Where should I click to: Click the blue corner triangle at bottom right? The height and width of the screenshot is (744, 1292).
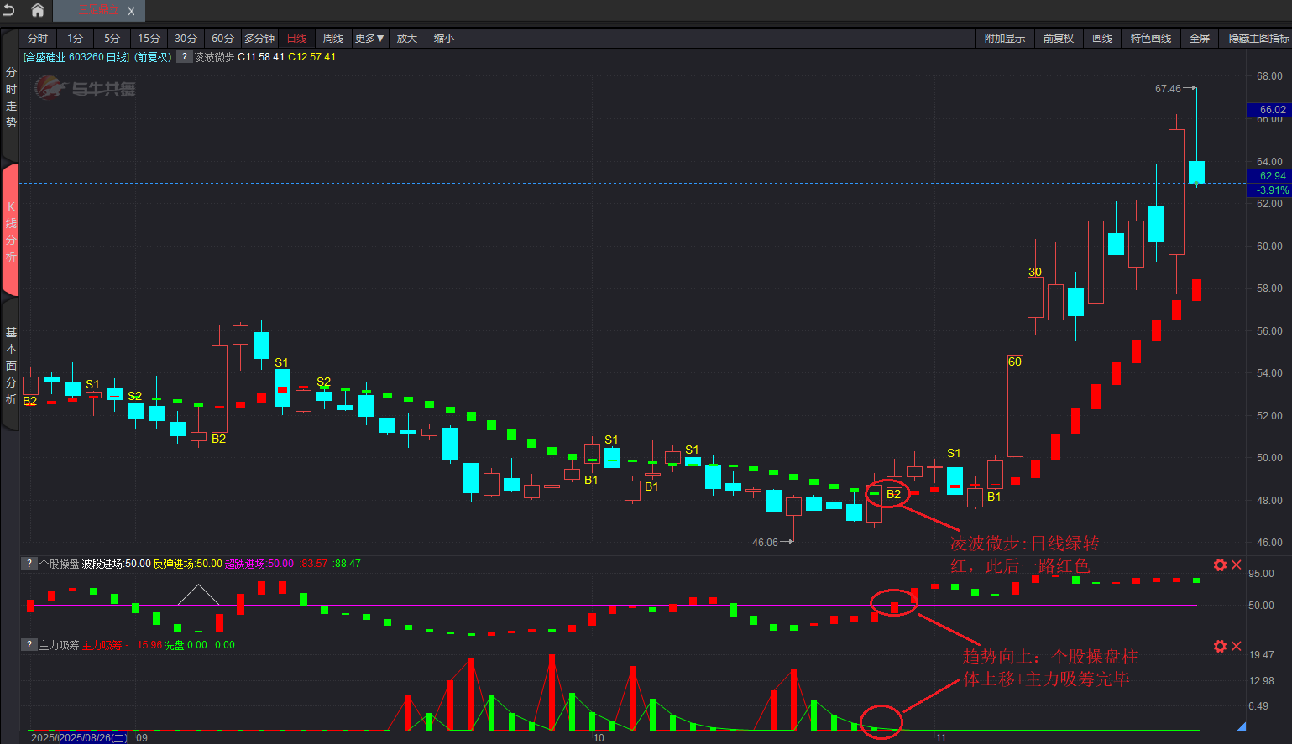tap(1241, 726)
